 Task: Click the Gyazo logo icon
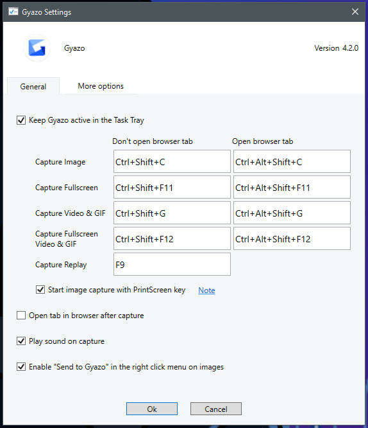(37, 48)
